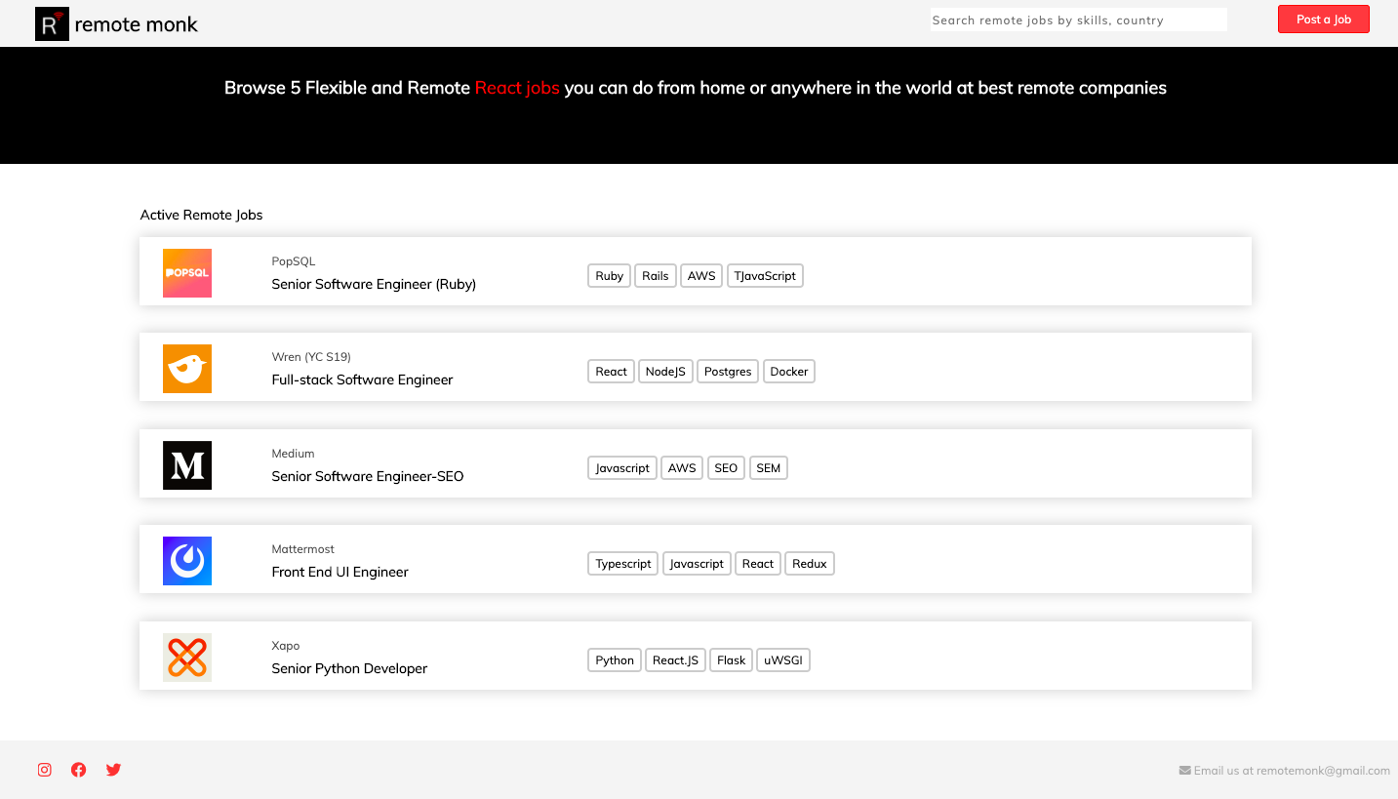Click the Flask skill tag
The image size is (1398, 799).
(732, 660)
